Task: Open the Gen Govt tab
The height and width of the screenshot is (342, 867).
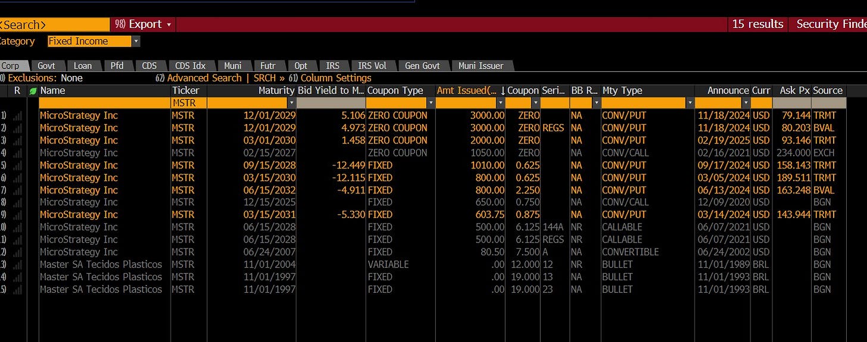Action: pos(422,66)
